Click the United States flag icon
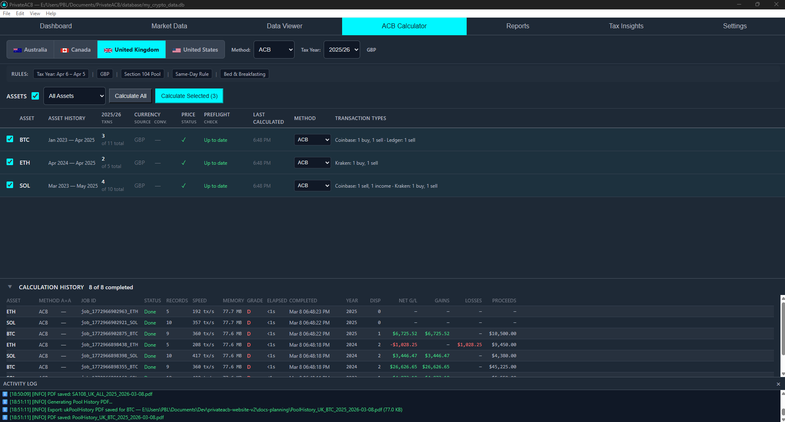The height and width of the screenshot is (422, 785). pyautogui.click(x=177, y=50)
